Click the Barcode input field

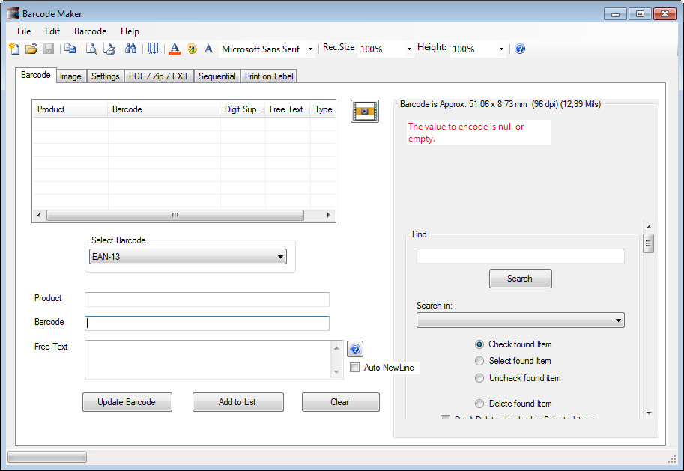tap(207, 323)
